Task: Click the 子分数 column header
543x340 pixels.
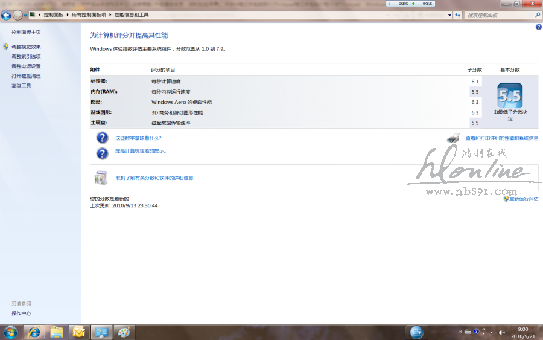Action: click(x=474, y=69)
